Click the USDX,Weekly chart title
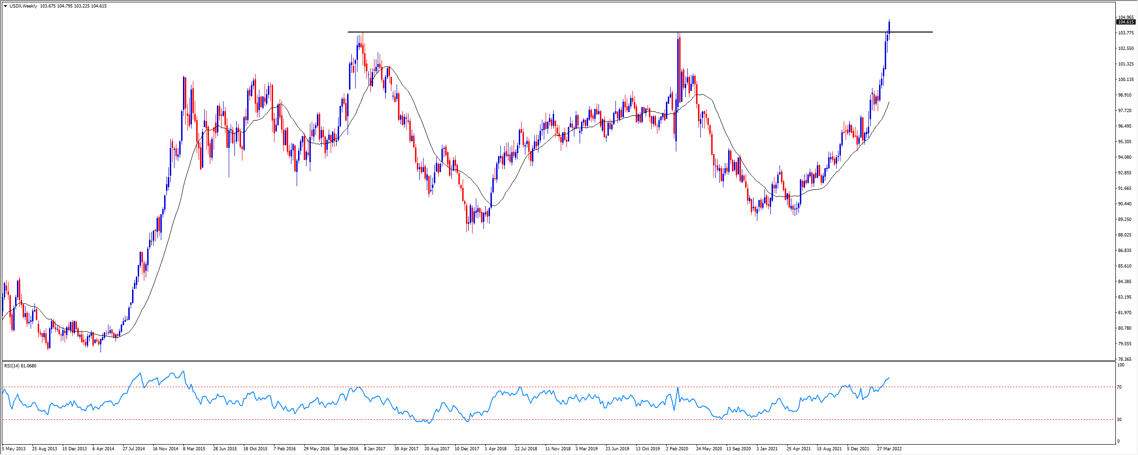This screenshot has width=1138, height=455. click(x=23, y=6)
